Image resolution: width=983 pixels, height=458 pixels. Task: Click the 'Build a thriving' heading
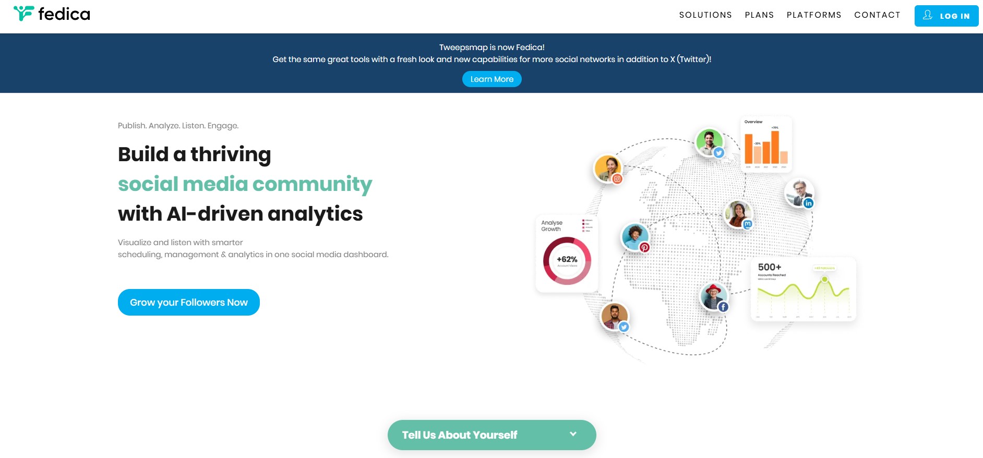tap(194, 154)
